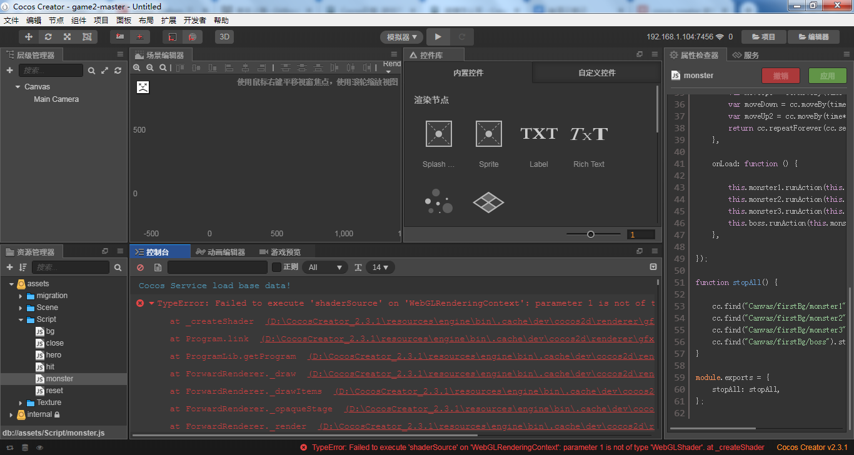Collapse the assets root folder
The image size is (854, 455).
tap(11, 284)
